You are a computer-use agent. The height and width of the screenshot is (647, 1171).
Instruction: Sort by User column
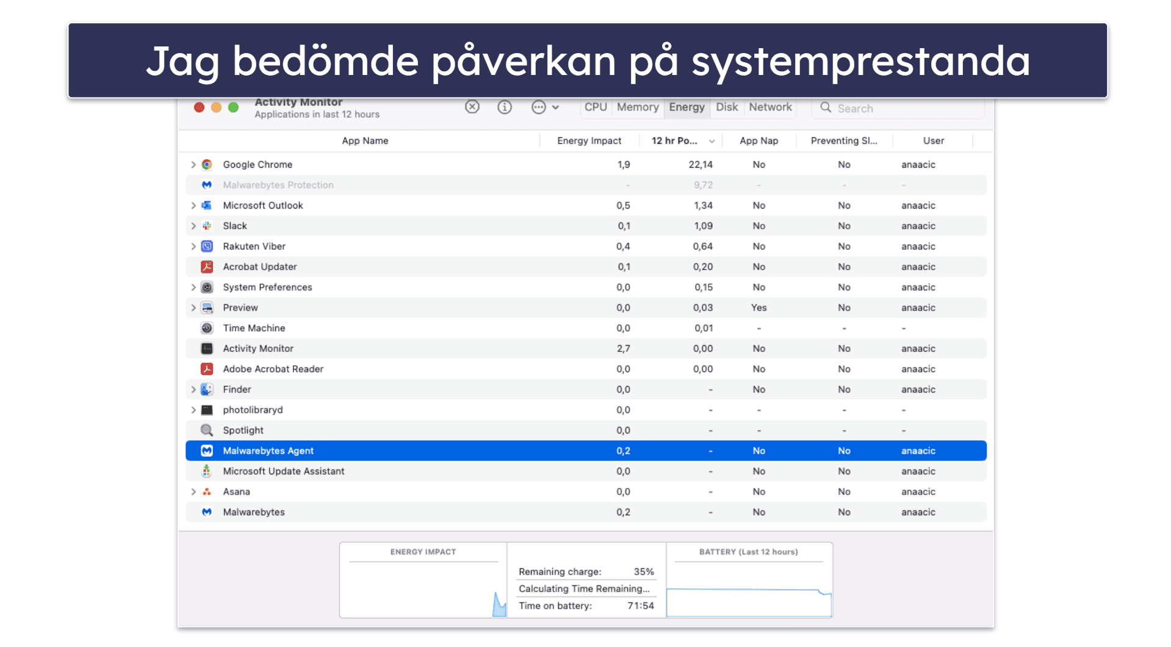pos(933,141)
